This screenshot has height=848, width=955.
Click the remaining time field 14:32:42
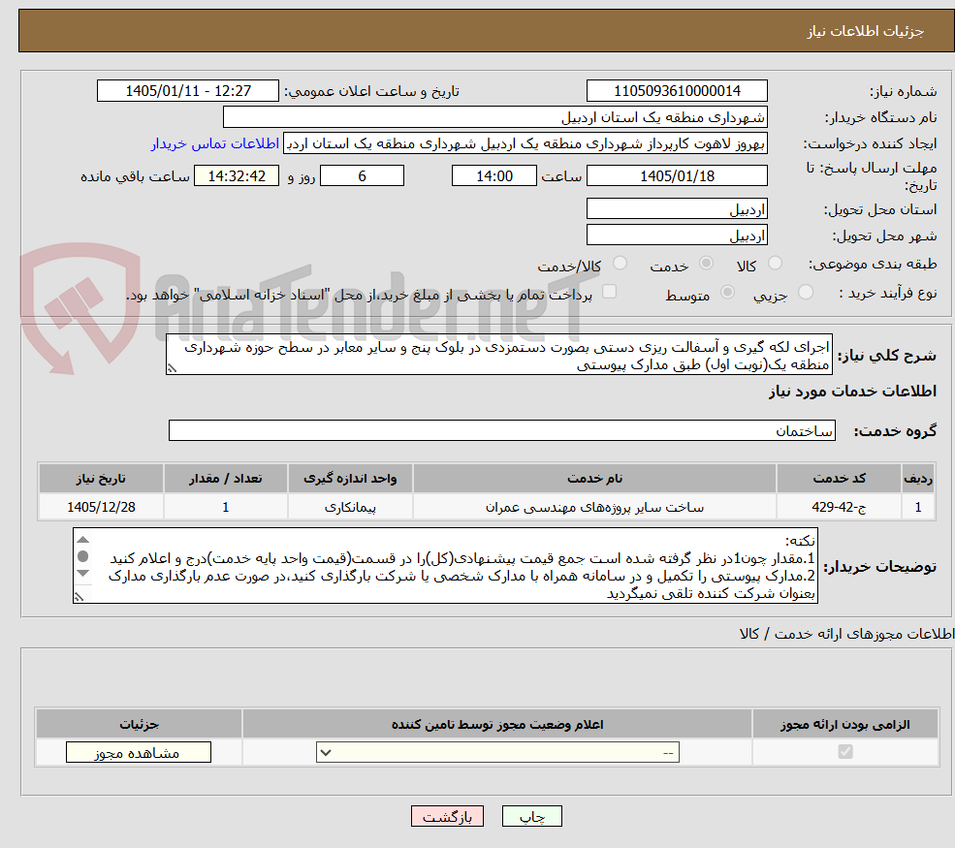(x=237, y=176)
